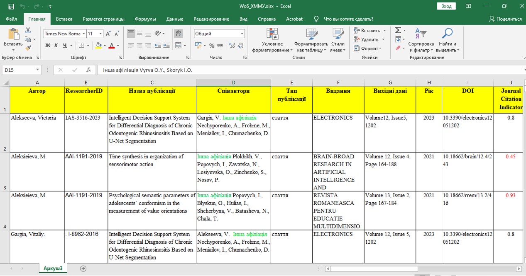The width and height of the screenshot is (526, 276).
Task: Toggle italic formatting (К)
Action: coord(56,46)
